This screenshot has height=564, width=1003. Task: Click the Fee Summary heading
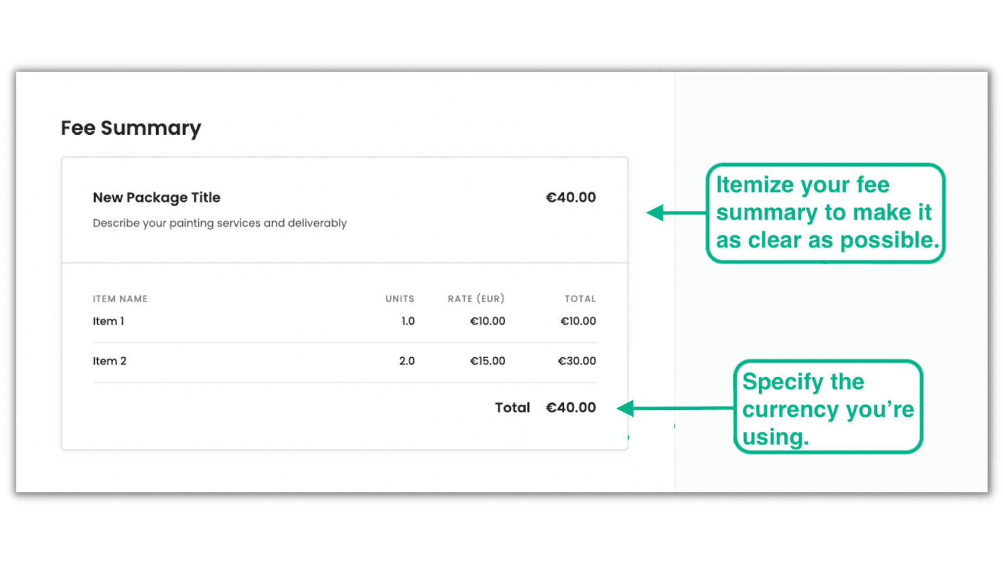[x=131, y=128]
